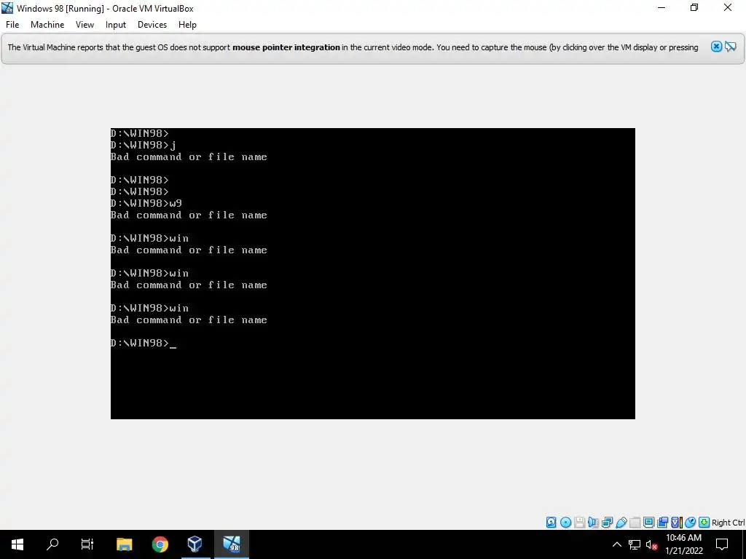Minimize the VirtualBox window

pyautogui.click(x=661, y=7)
